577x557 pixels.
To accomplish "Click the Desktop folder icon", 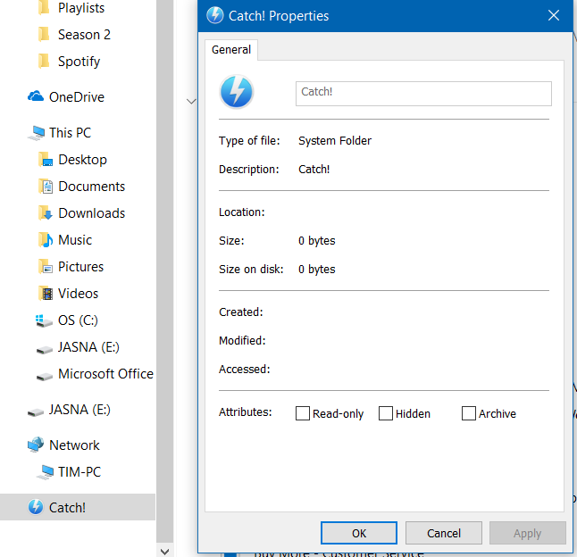I will tap(46, 160).
